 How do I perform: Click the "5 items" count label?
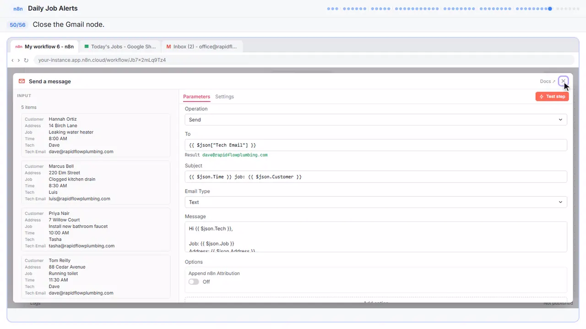[x=29, y=107]
